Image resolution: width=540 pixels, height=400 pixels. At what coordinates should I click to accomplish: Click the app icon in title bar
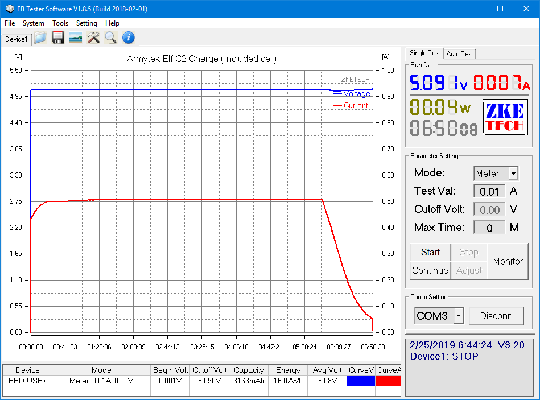click(x=9, y=9)
